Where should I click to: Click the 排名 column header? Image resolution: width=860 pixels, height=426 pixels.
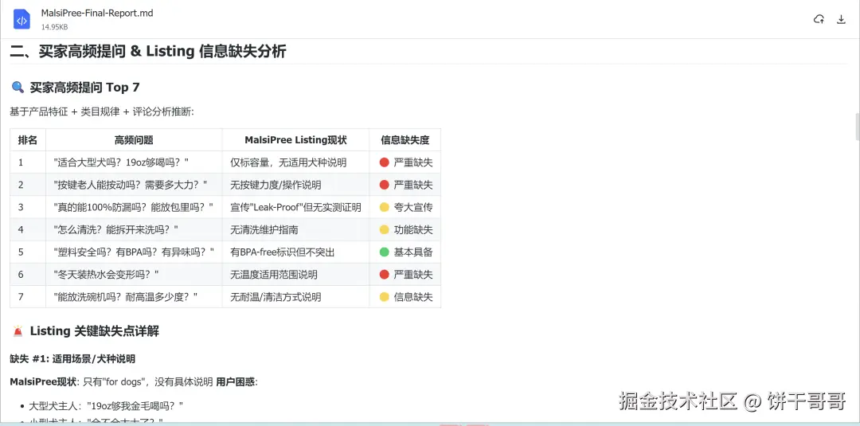tap(28, 140)
